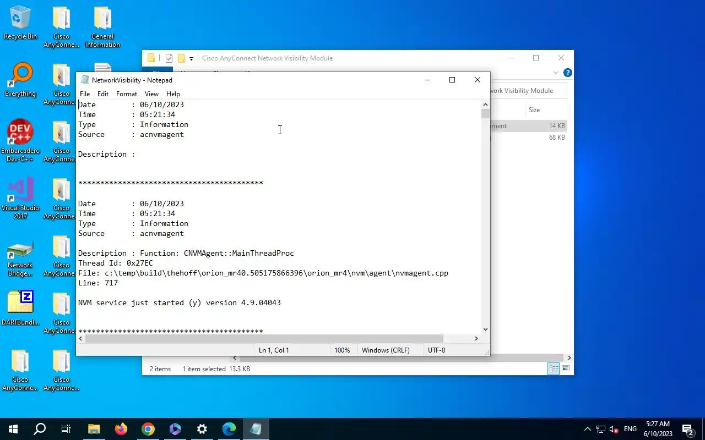Screen dimensions: 705x440
Task: Open the Windows Start menu
Action: pyautogui.click(x=13, y=429)
